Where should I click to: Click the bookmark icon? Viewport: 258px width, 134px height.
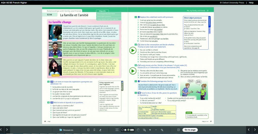[x=94, y=130]
